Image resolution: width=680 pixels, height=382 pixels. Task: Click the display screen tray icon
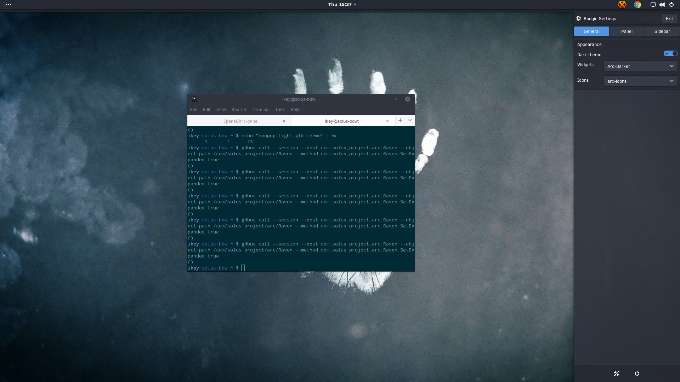(x=653, y=5)
